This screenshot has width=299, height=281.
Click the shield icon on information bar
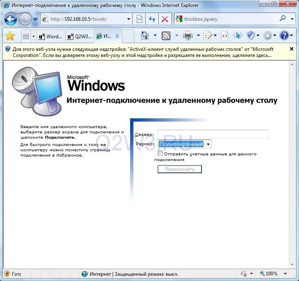pyautogui.click(x=8, y=49)
